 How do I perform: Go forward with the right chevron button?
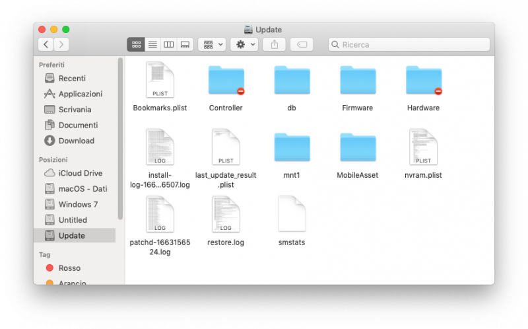pyautogui.click(x=61, y=44)
